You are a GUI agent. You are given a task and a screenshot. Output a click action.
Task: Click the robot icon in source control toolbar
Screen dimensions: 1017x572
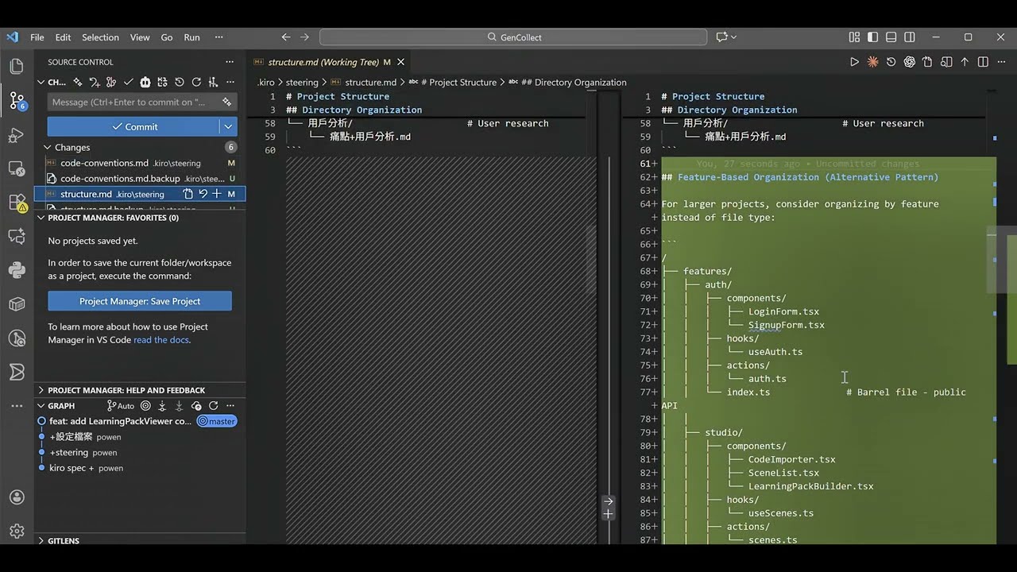tap(145, 82)
